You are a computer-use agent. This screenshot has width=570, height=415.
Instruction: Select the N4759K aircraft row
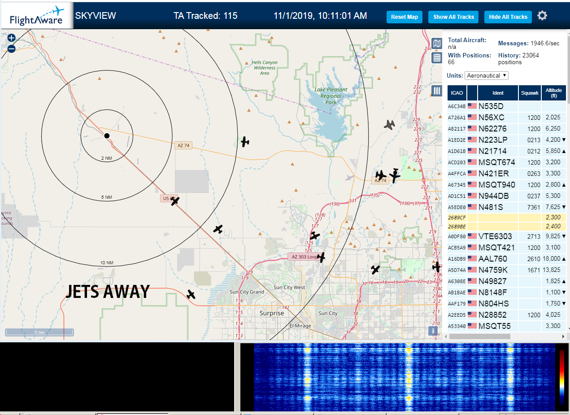[x=507, y=270]
